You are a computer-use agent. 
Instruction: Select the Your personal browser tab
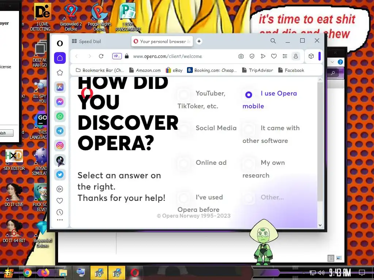pos(162,42)
